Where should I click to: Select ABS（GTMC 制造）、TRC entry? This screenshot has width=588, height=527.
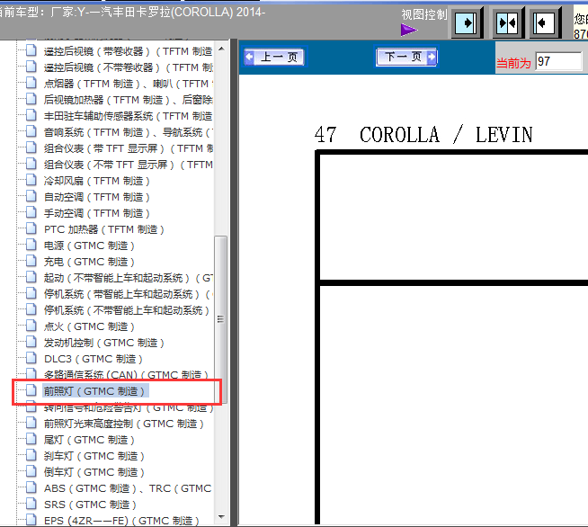pos(128,488)
